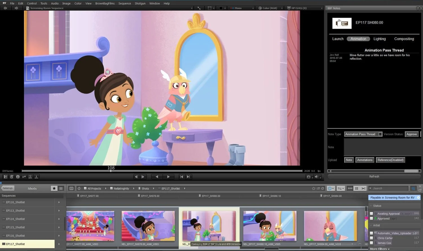Screen dimensions: 423x251
Task: Play the sequence in reverse
Action: tap(157, 177)
